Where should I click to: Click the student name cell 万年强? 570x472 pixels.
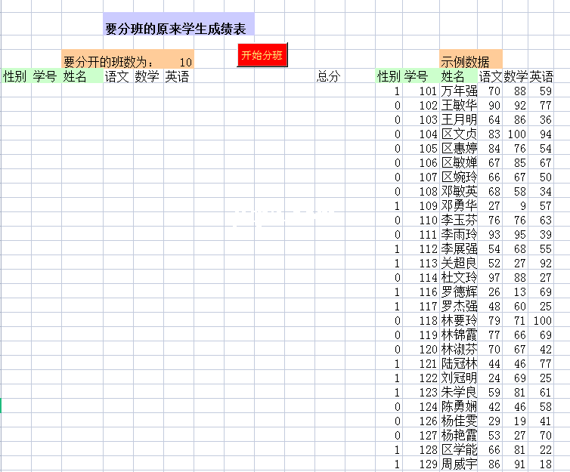[x=459, y=91]
